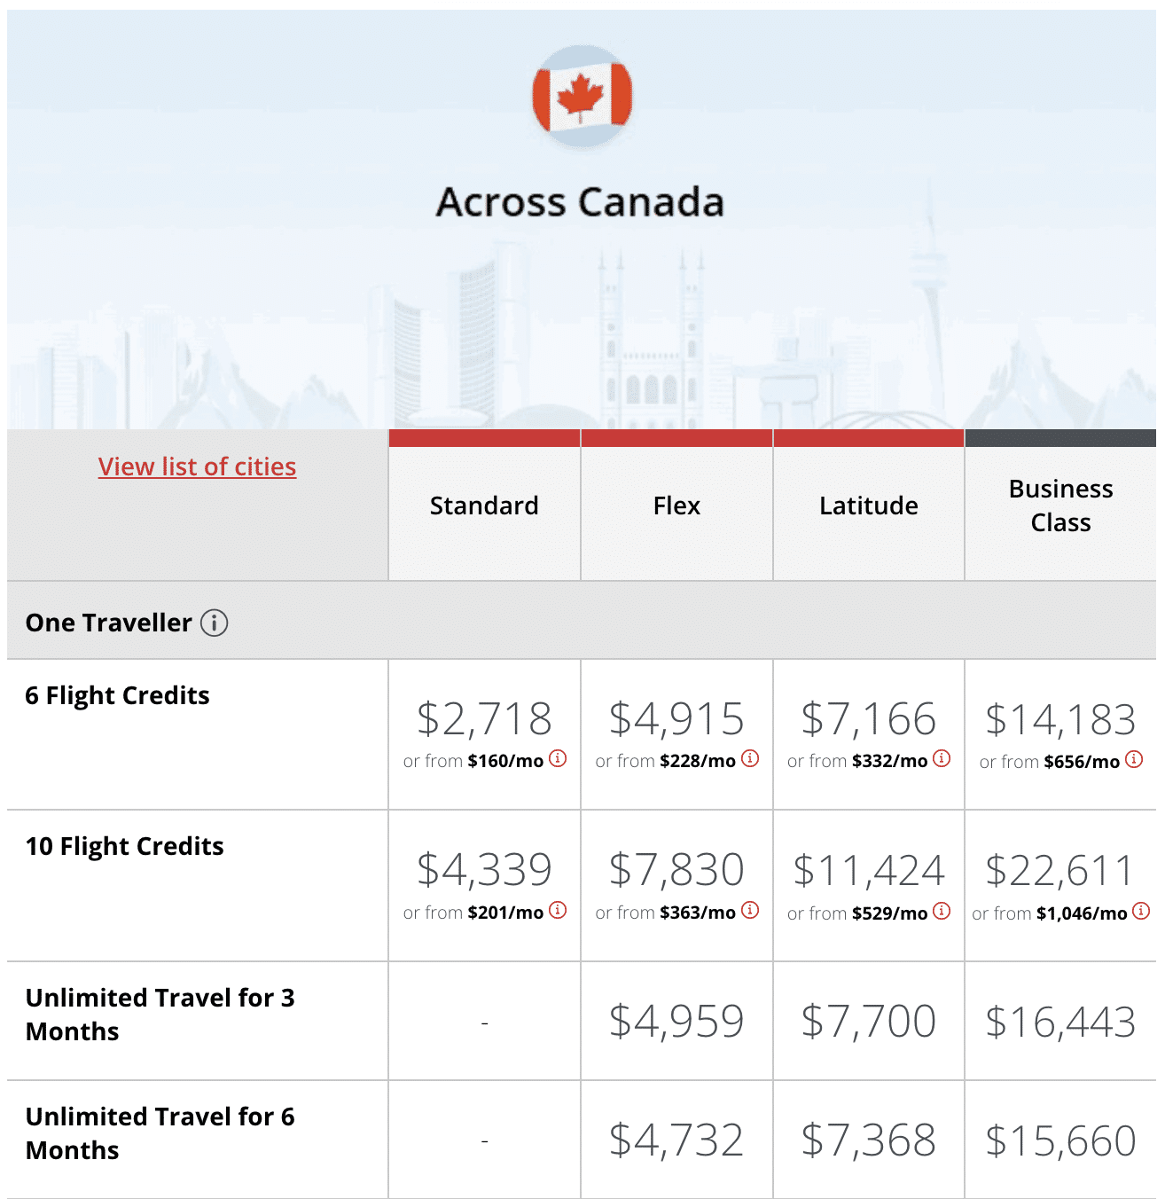Open the One Traveller info icon
The image size is (1165, 1199).
[x=215, y=623]
